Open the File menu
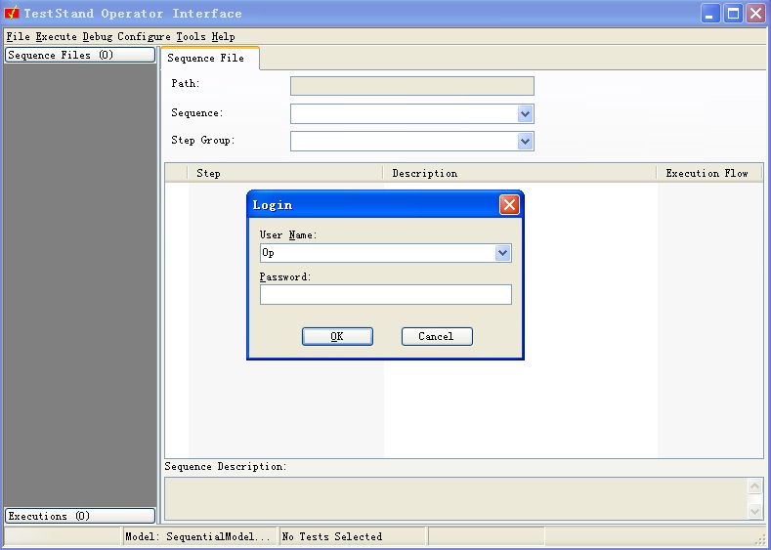This screenshot has width=771, height=550. (19, 37)
